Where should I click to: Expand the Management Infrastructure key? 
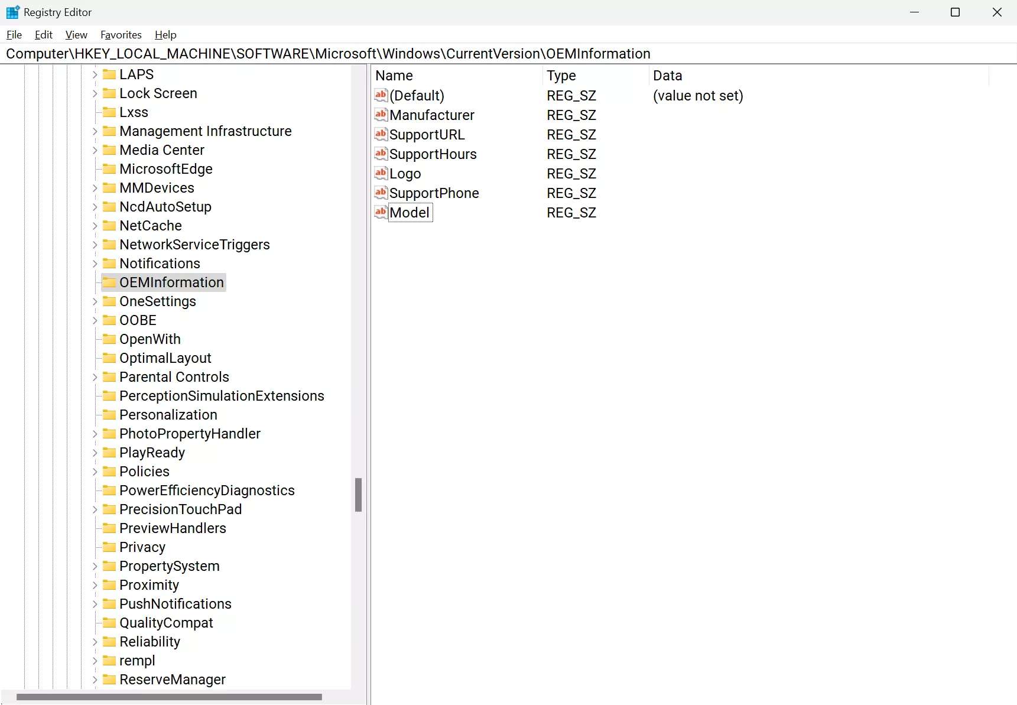tap(95, 131)
